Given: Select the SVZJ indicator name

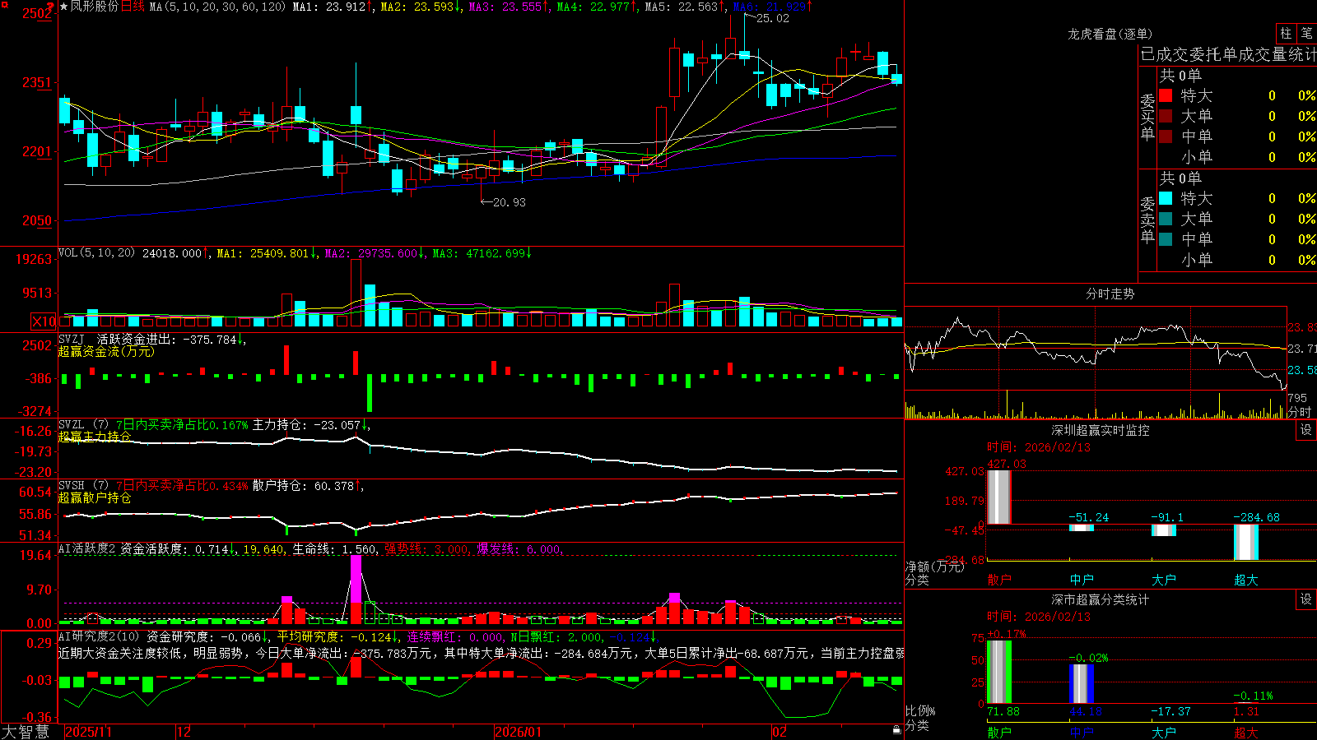Looking at the screenshot, I should [72, 339].
